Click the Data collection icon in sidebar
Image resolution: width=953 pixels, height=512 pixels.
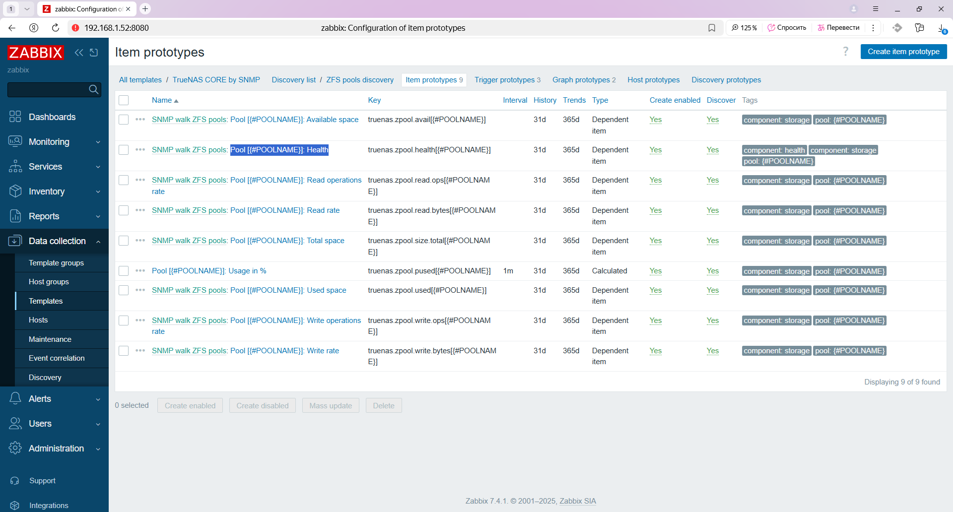pos(15,241)
